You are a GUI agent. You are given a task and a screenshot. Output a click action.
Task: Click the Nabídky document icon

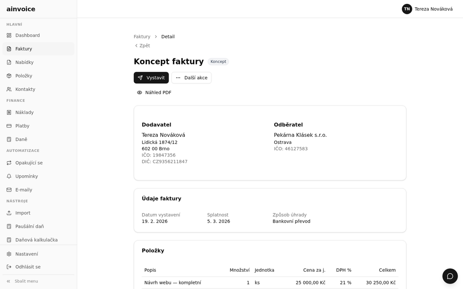(x=9, y=62)
